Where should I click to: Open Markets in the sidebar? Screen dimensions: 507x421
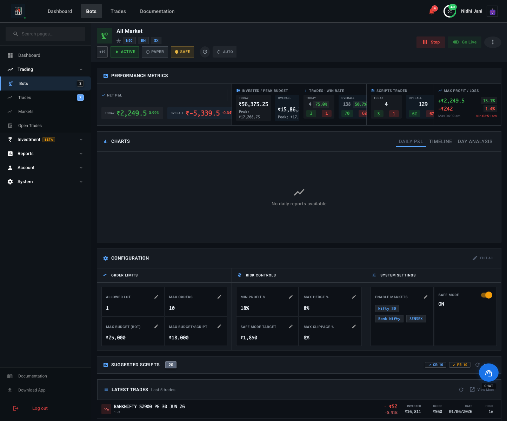[45, 112]
